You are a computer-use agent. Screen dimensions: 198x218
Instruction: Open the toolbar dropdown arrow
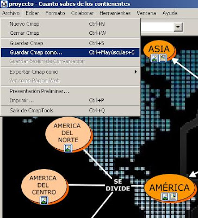(178, 27)
